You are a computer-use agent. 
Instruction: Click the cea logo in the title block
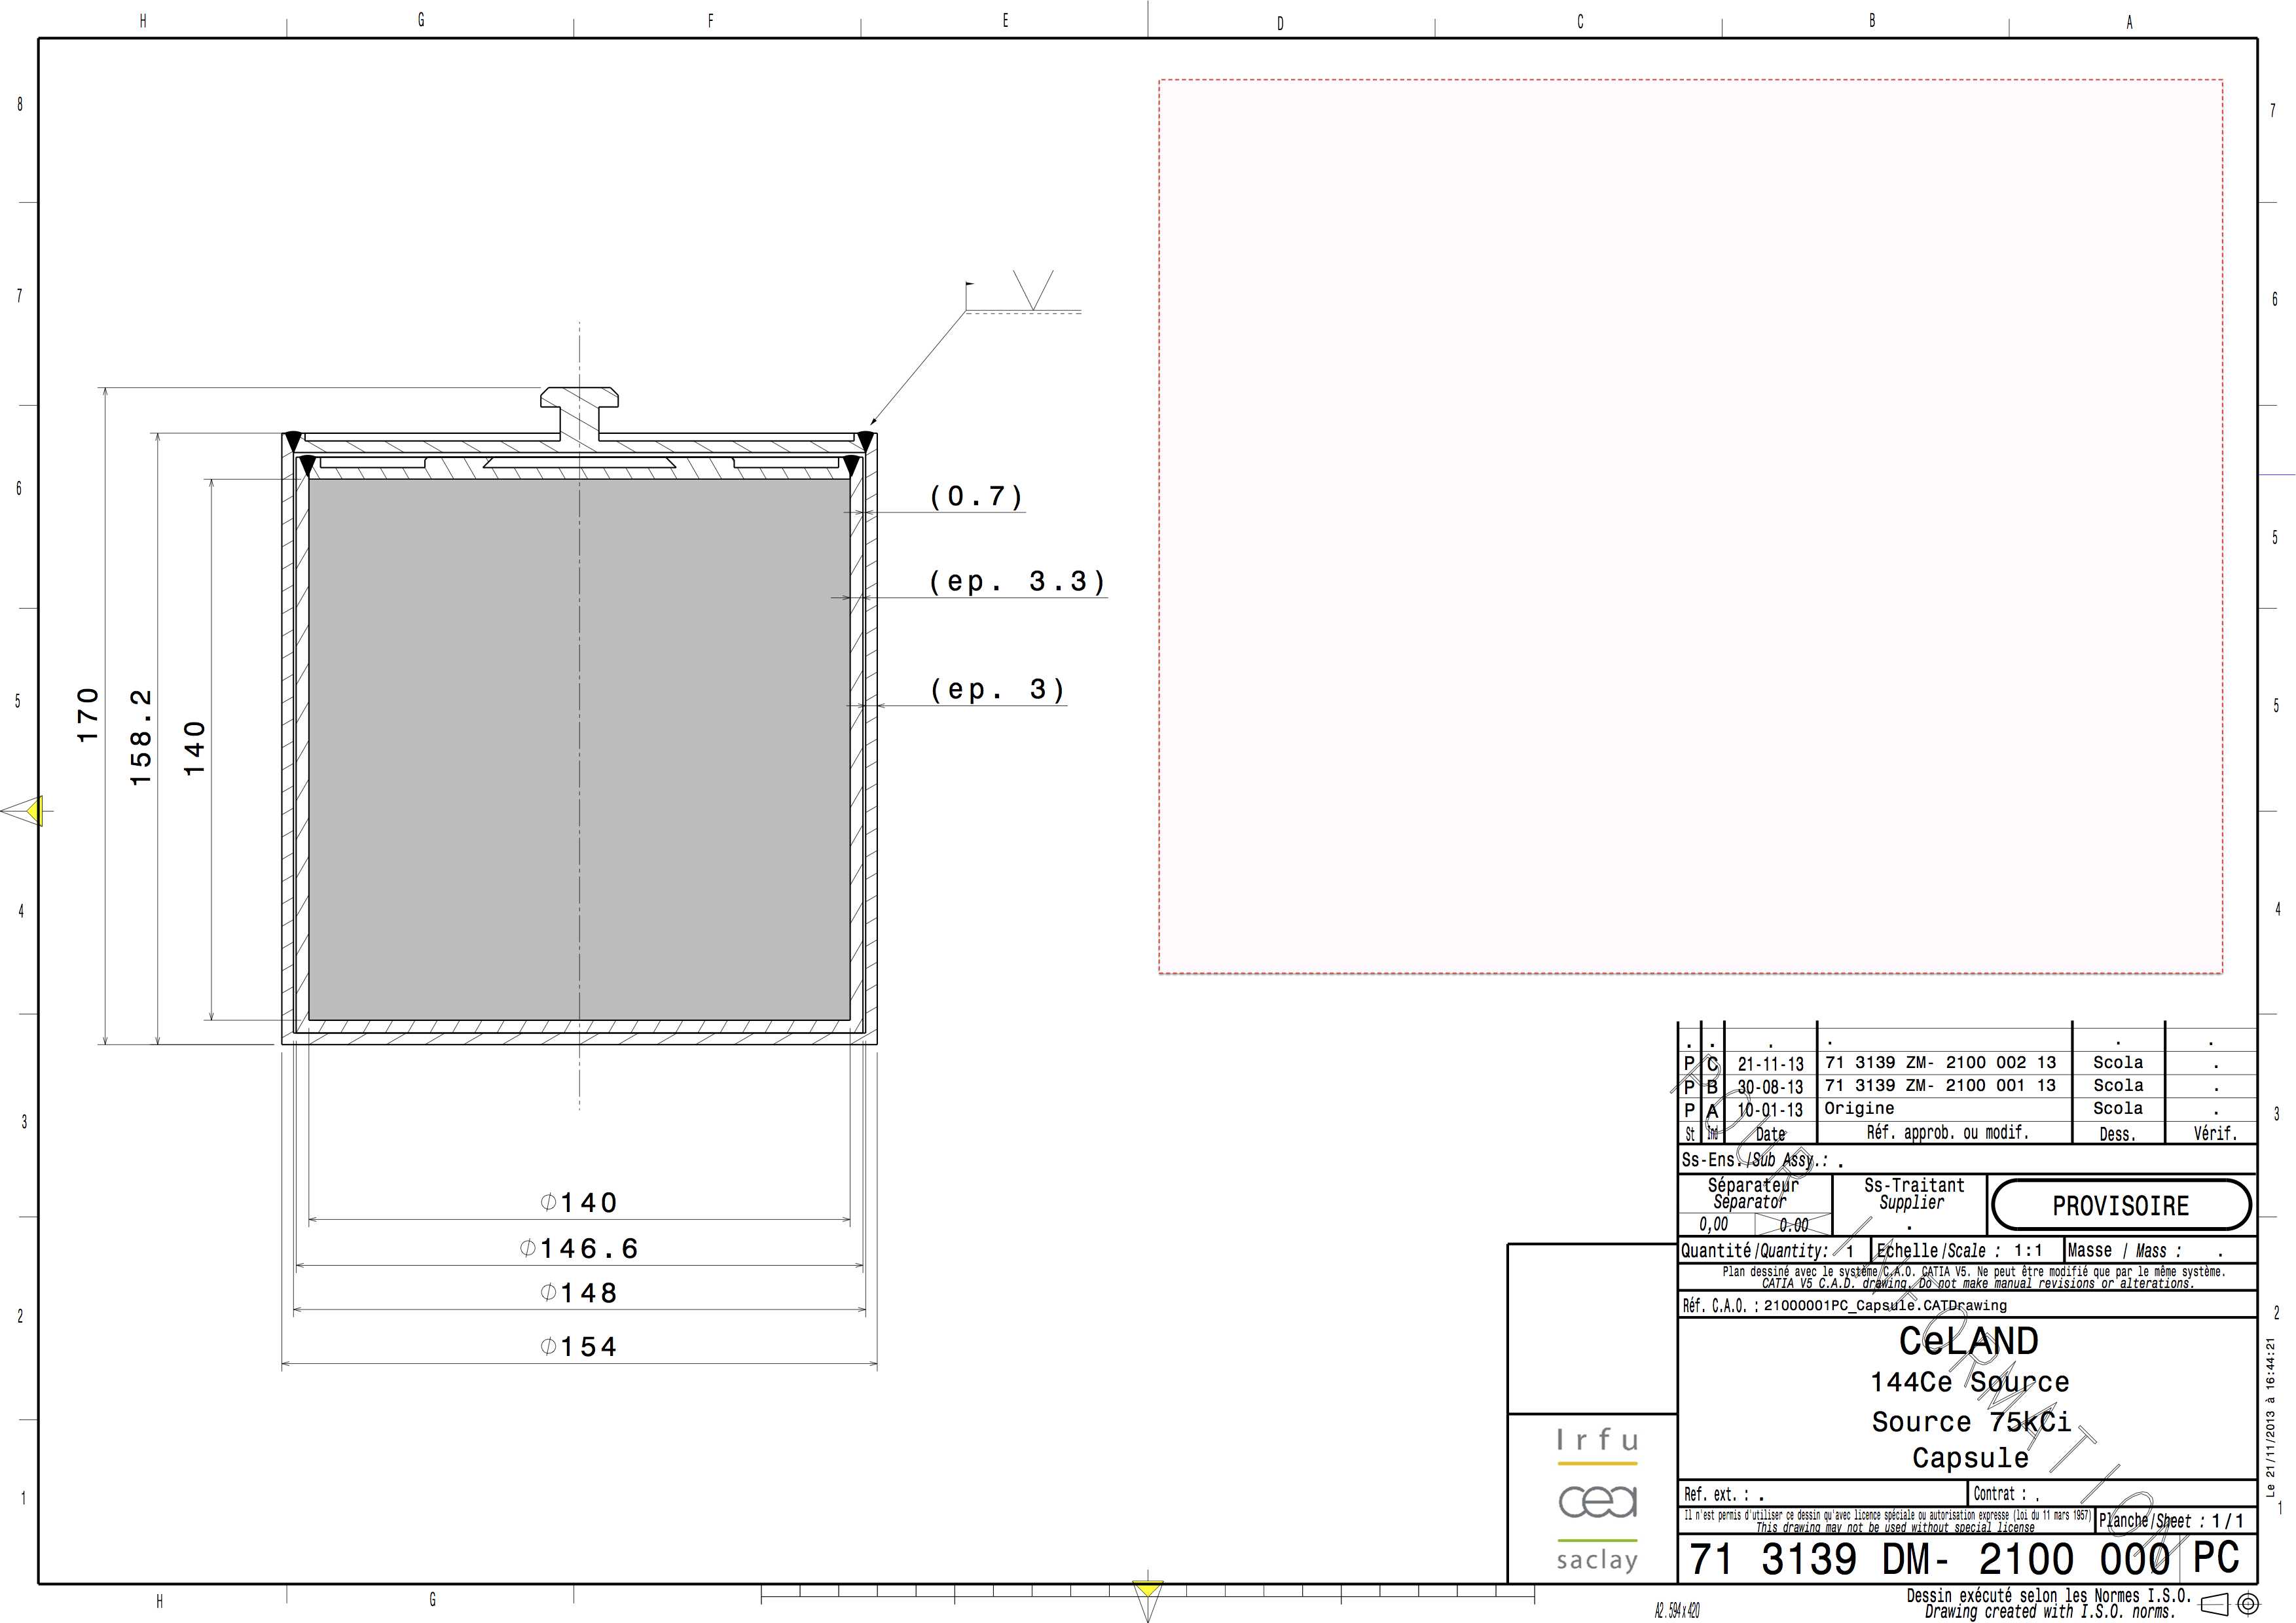[1597, 1501]
